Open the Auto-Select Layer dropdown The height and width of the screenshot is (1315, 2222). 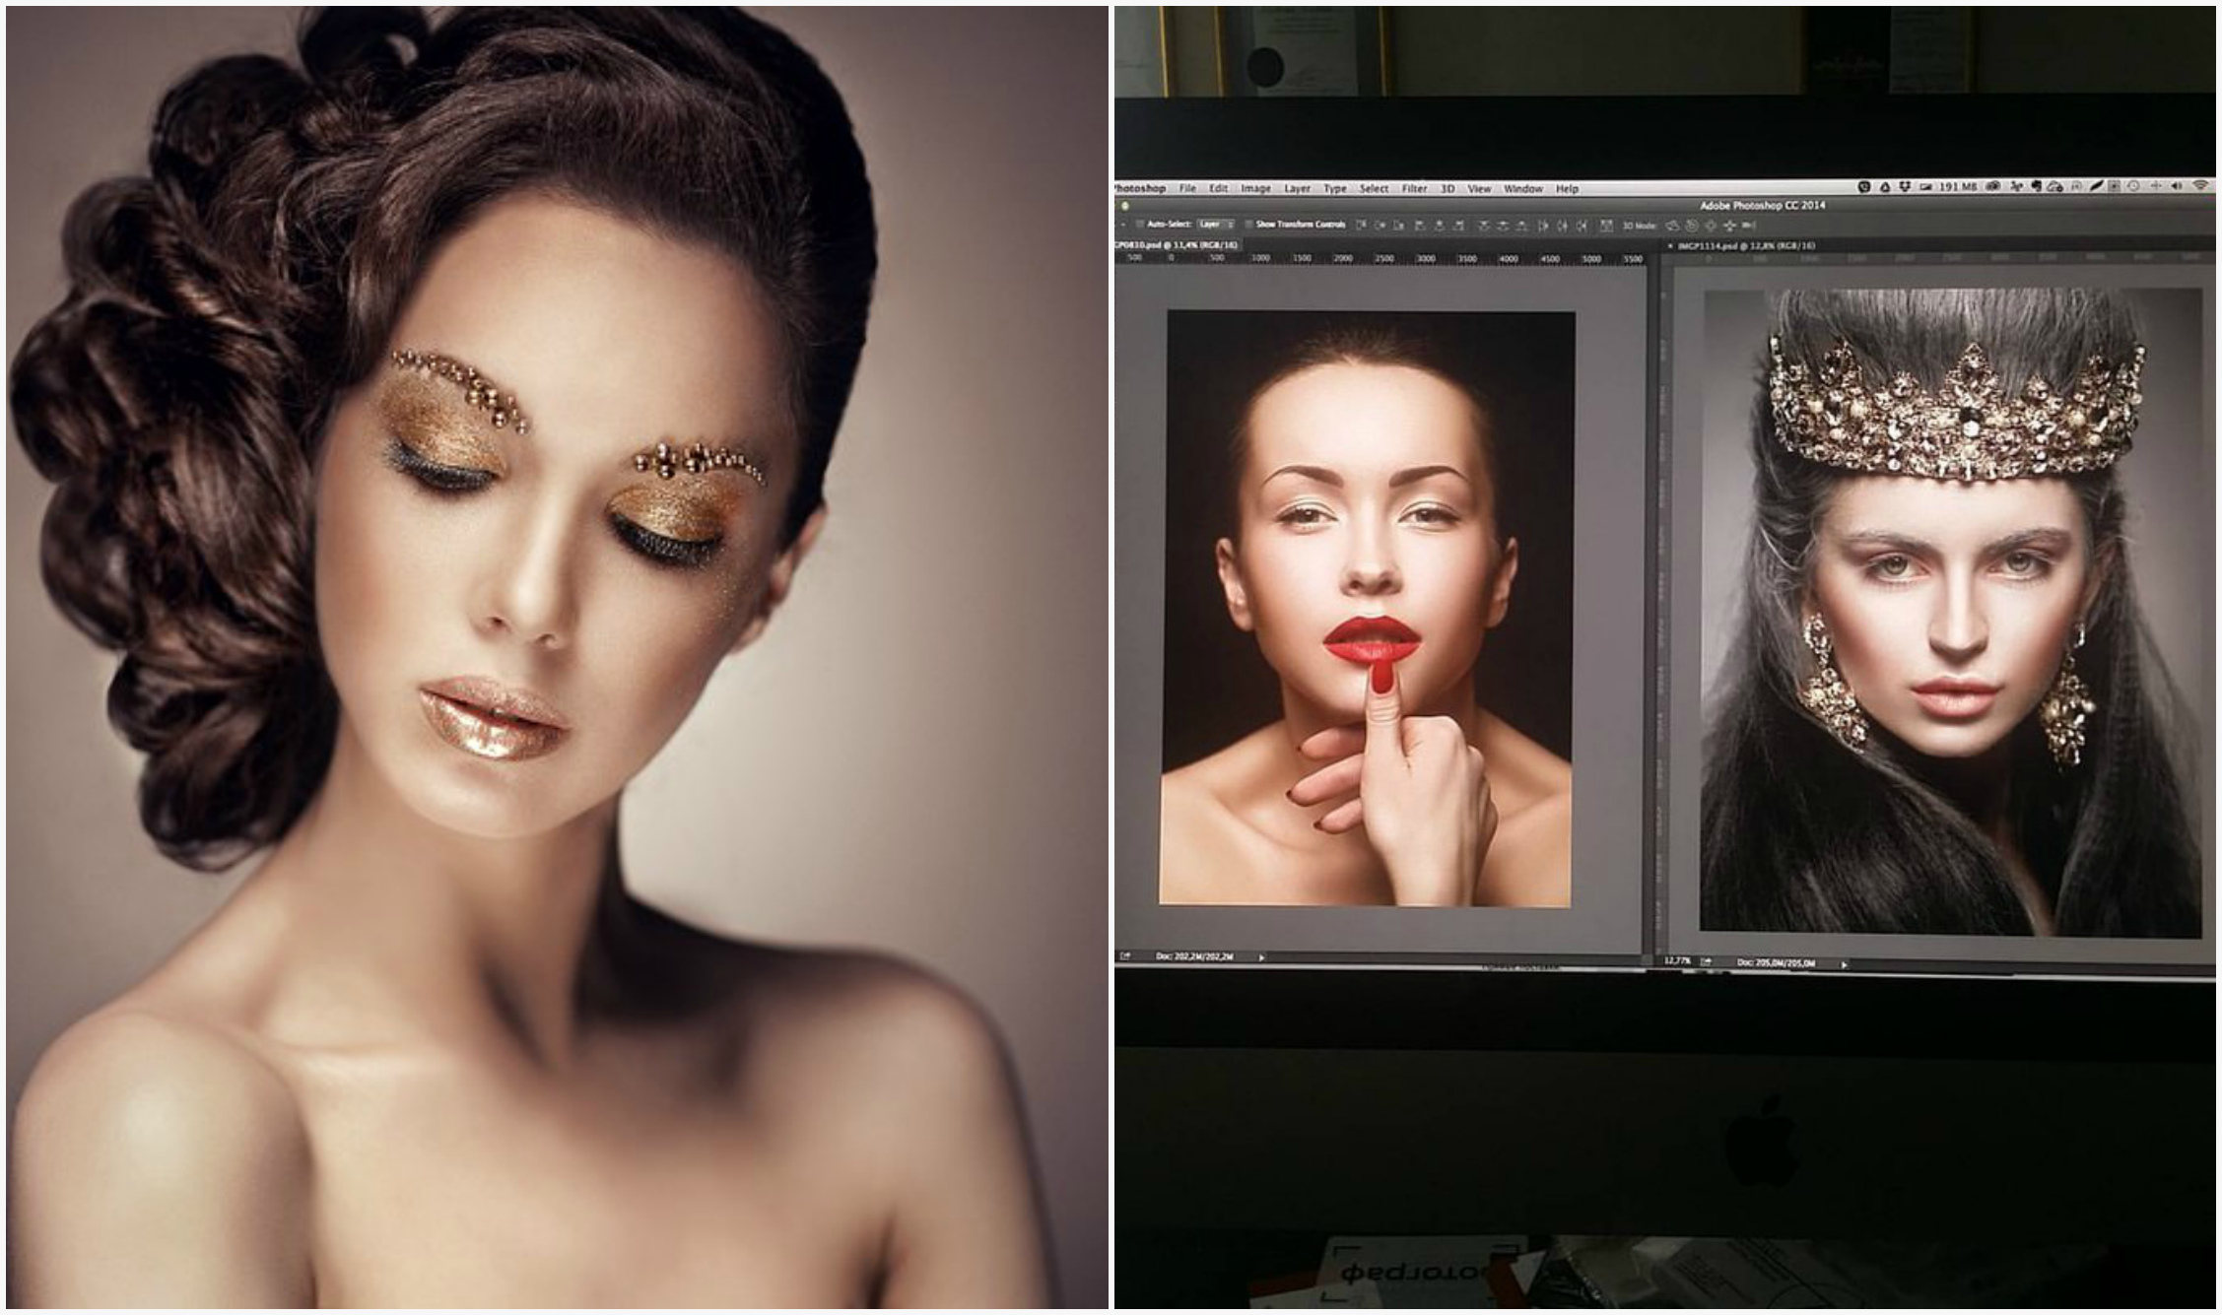coord(1217,225)
